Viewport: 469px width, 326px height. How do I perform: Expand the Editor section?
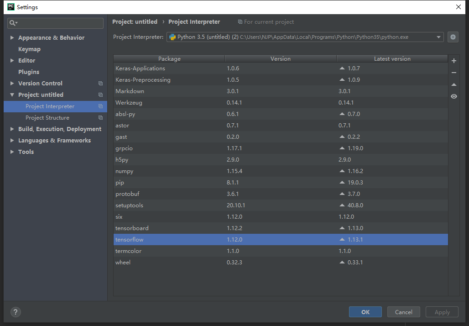(x=12, y=60)
